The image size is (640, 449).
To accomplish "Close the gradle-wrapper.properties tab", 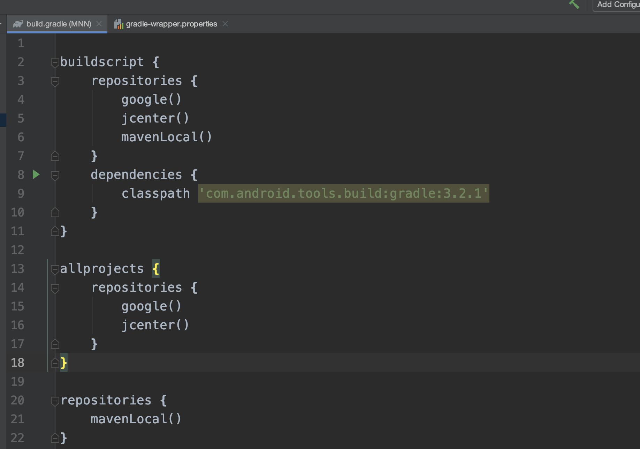I will pos(225,24).
